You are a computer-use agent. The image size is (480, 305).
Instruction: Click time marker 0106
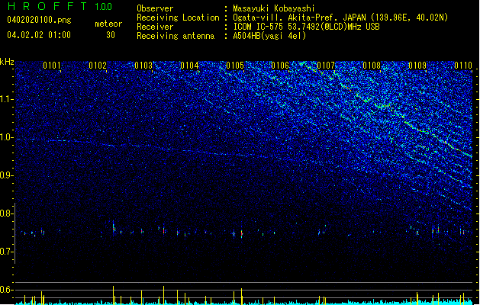pos(280,66)
